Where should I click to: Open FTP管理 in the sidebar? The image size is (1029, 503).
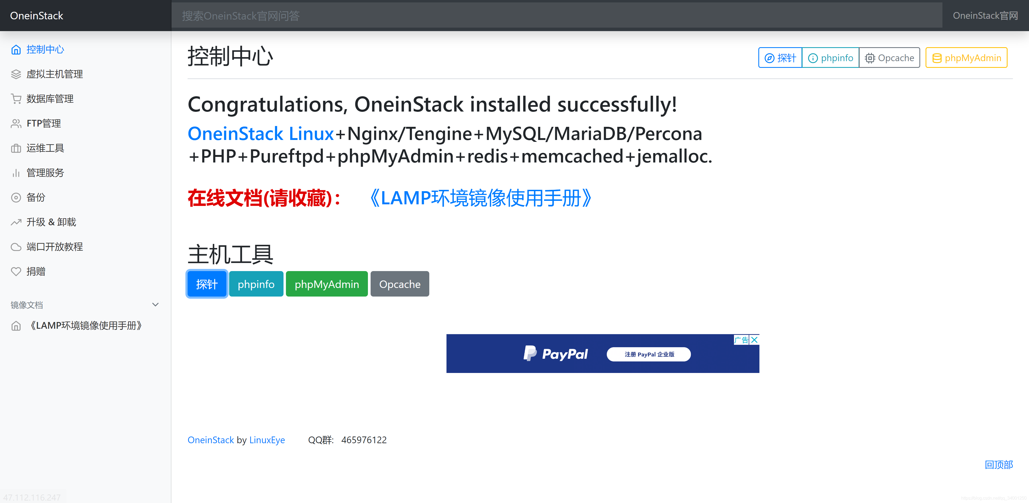click(44, 124)
